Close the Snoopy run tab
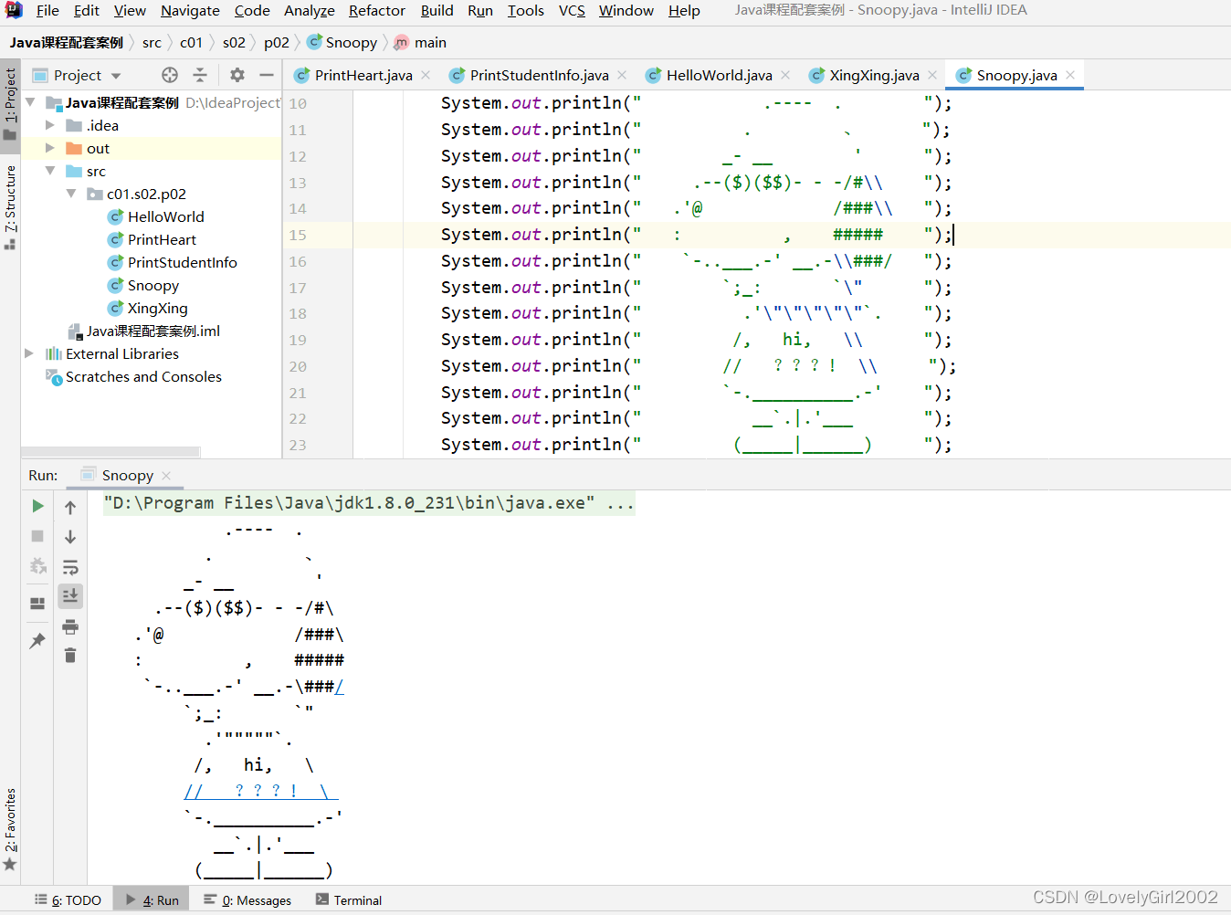 (166, 475)
